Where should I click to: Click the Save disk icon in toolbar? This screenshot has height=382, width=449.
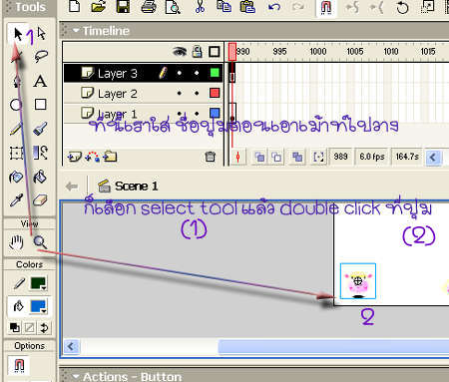(123, 7)
